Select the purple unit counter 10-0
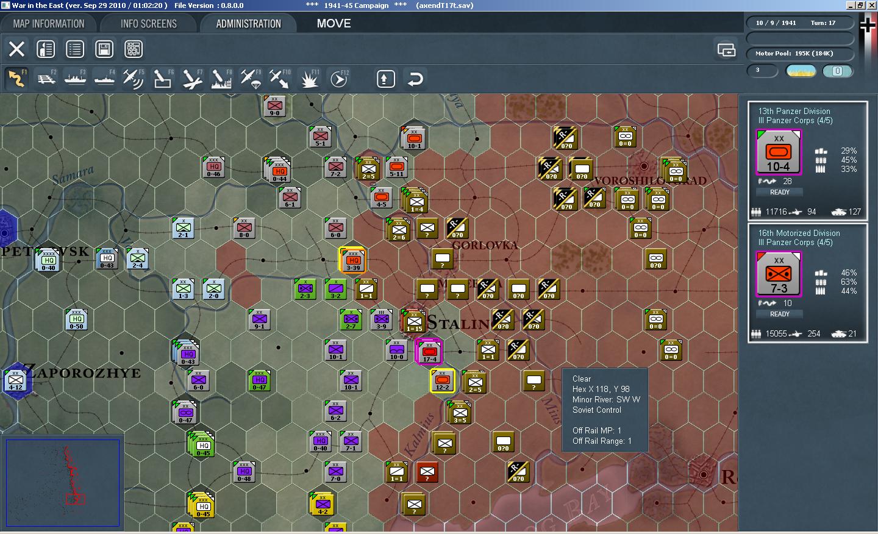The height and width of the screenshot is (534, 878). [396, 350]
